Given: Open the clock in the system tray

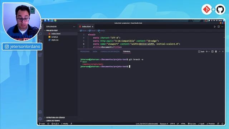Looking at the screenshot, I should point(220,21).
